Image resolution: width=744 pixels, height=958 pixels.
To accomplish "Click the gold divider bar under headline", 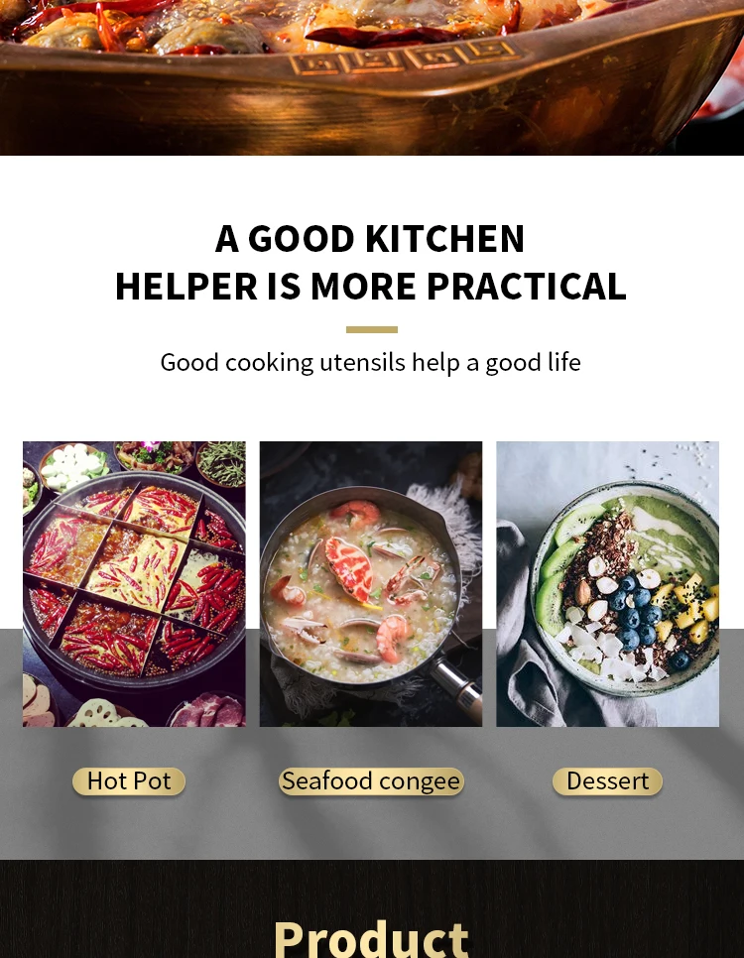I will point(372,330).
